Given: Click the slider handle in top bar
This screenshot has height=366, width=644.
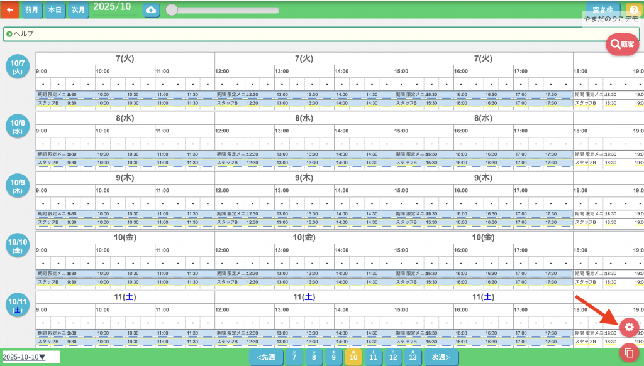Looking at the screenshot, I should tap(172, 10).
